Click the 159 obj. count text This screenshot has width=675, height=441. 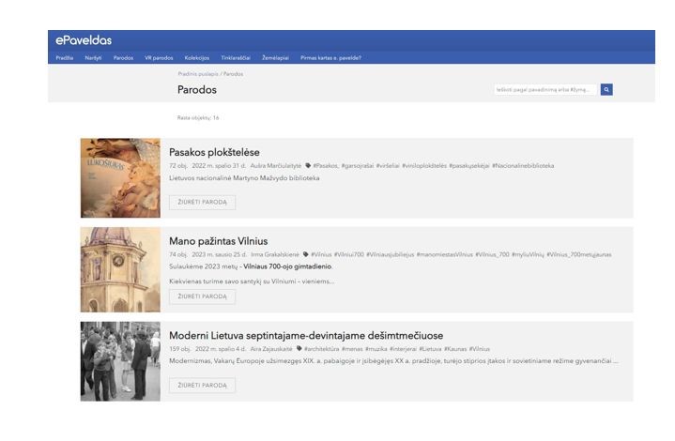pos(180,349)
